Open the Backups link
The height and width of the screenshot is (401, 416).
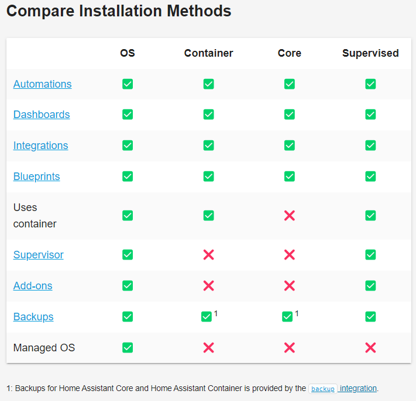point(33,317)
